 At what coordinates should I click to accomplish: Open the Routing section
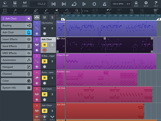(16, 25)
